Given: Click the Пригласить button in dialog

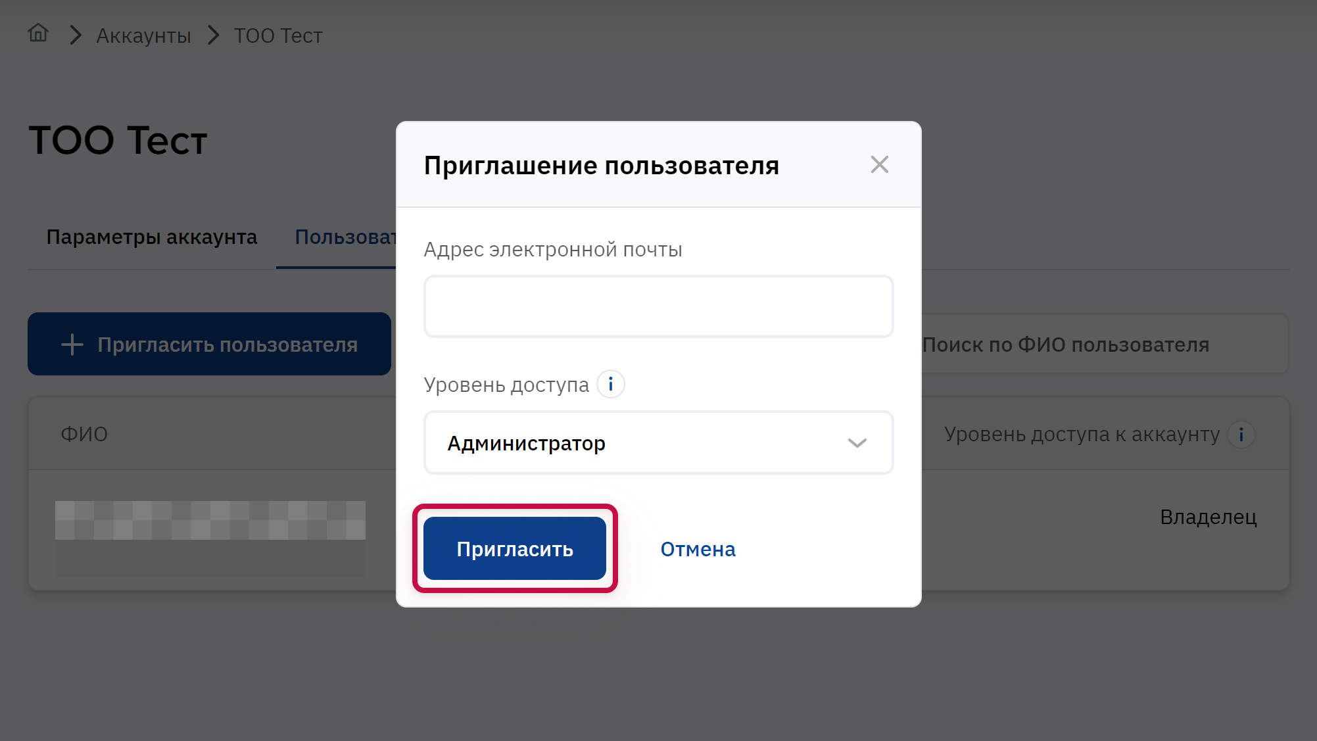Looking at the screenshot, I should tap(514, 548).
